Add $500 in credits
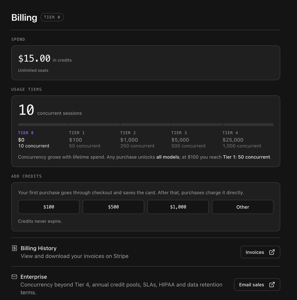 (x=113, y=207)
